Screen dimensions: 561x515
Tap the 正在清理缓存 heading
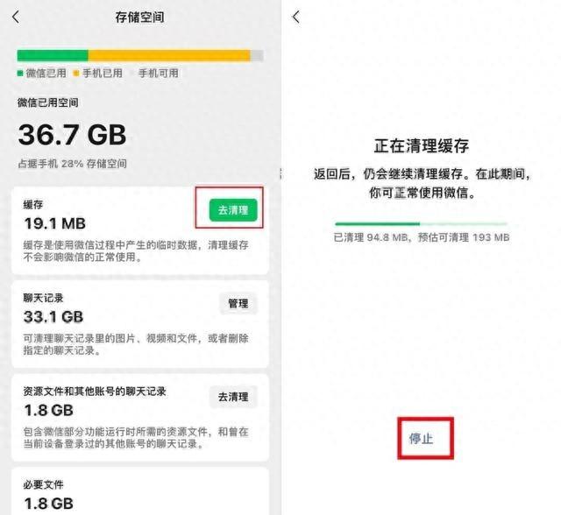click(421, 145)
